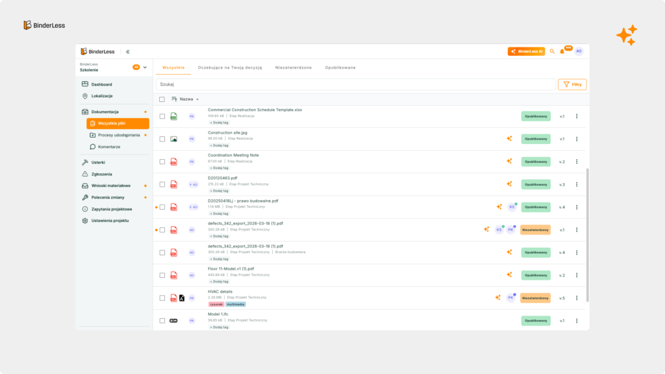Open the Nazwa sort dropdown
This screenshot has height=374, width=665.
pos(186,99)
